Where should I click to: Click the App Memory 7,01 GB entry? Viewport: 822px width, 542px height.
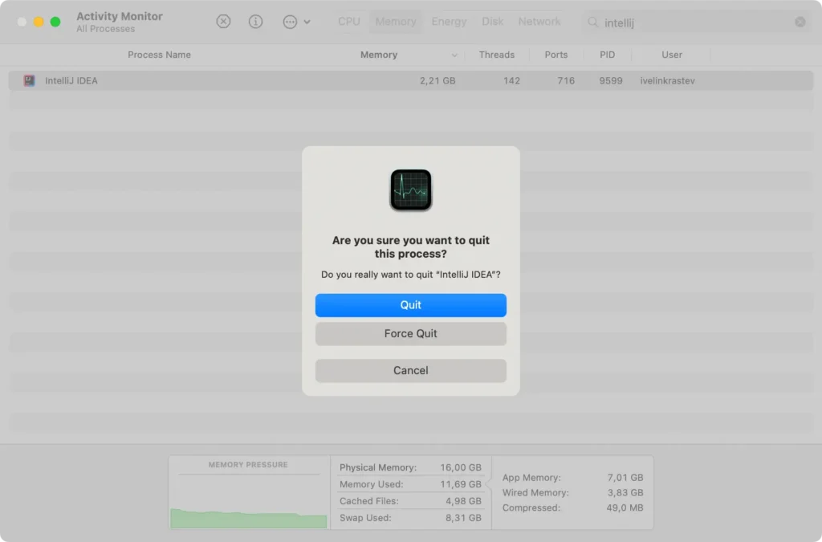[572, 478]
